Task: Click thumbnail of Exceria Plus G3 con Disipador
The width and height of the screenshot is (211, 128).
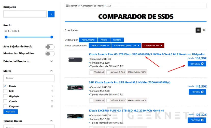Action: (x=75, y=60)
